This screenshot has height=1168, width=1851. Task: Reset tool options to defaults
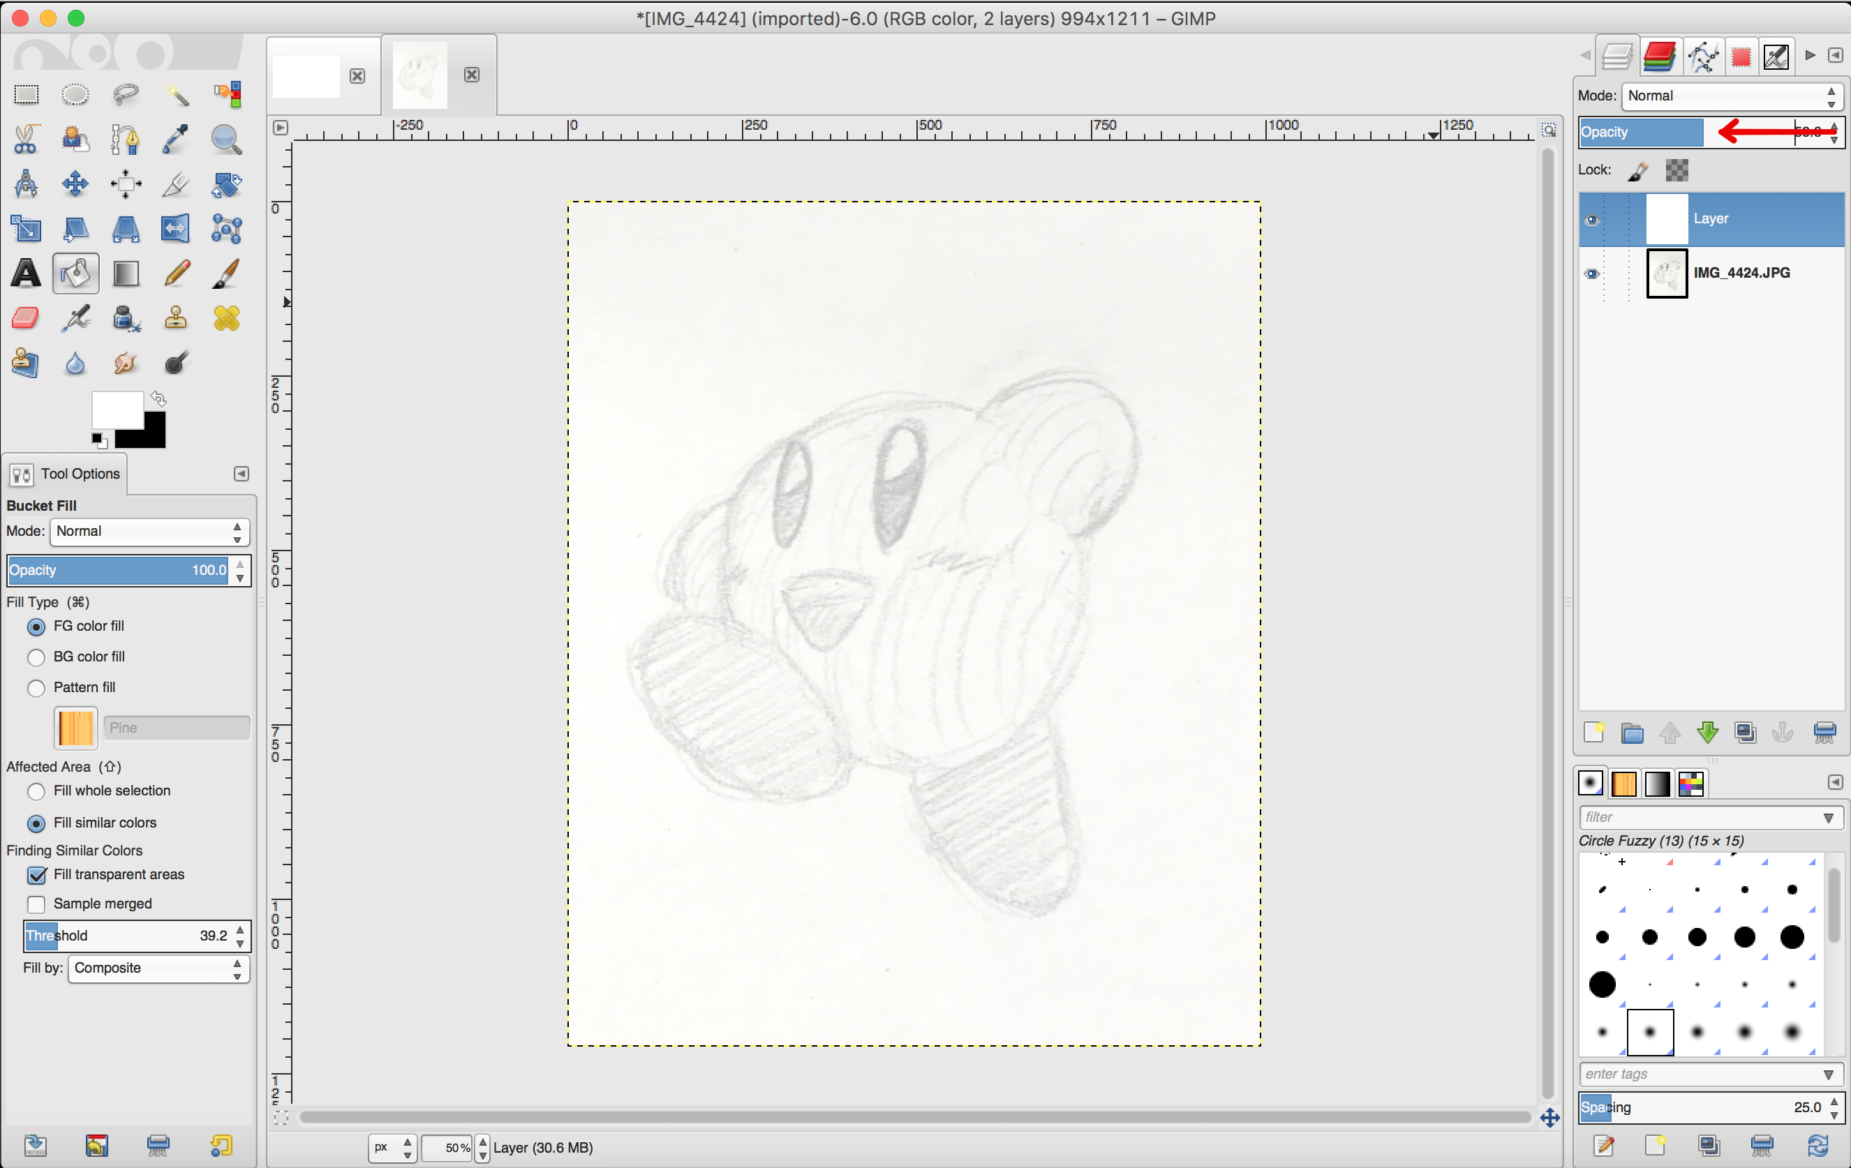[221, 1146]
